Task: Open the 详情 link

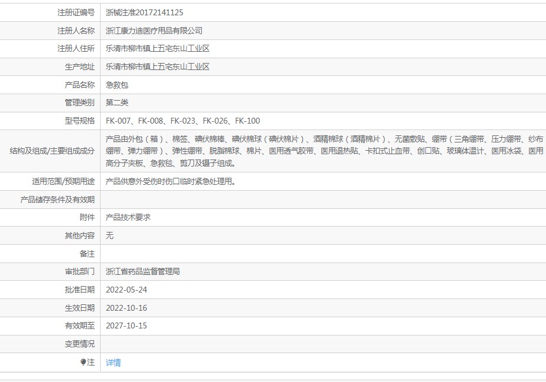Action: pyautogui.click(x=113, y=363)
